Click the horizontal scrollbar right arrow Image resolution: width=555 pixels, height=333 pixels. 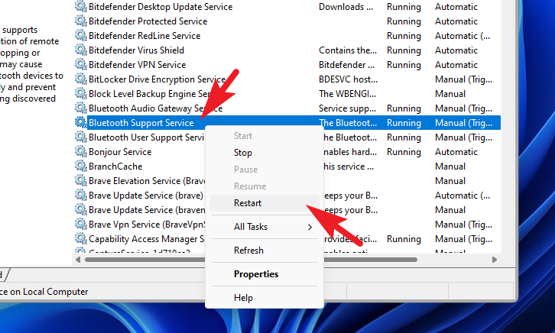pyautogui.click(x=495, y=260)
